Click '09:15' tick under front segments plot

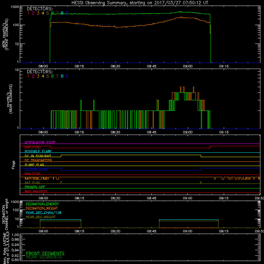(224, 66)
